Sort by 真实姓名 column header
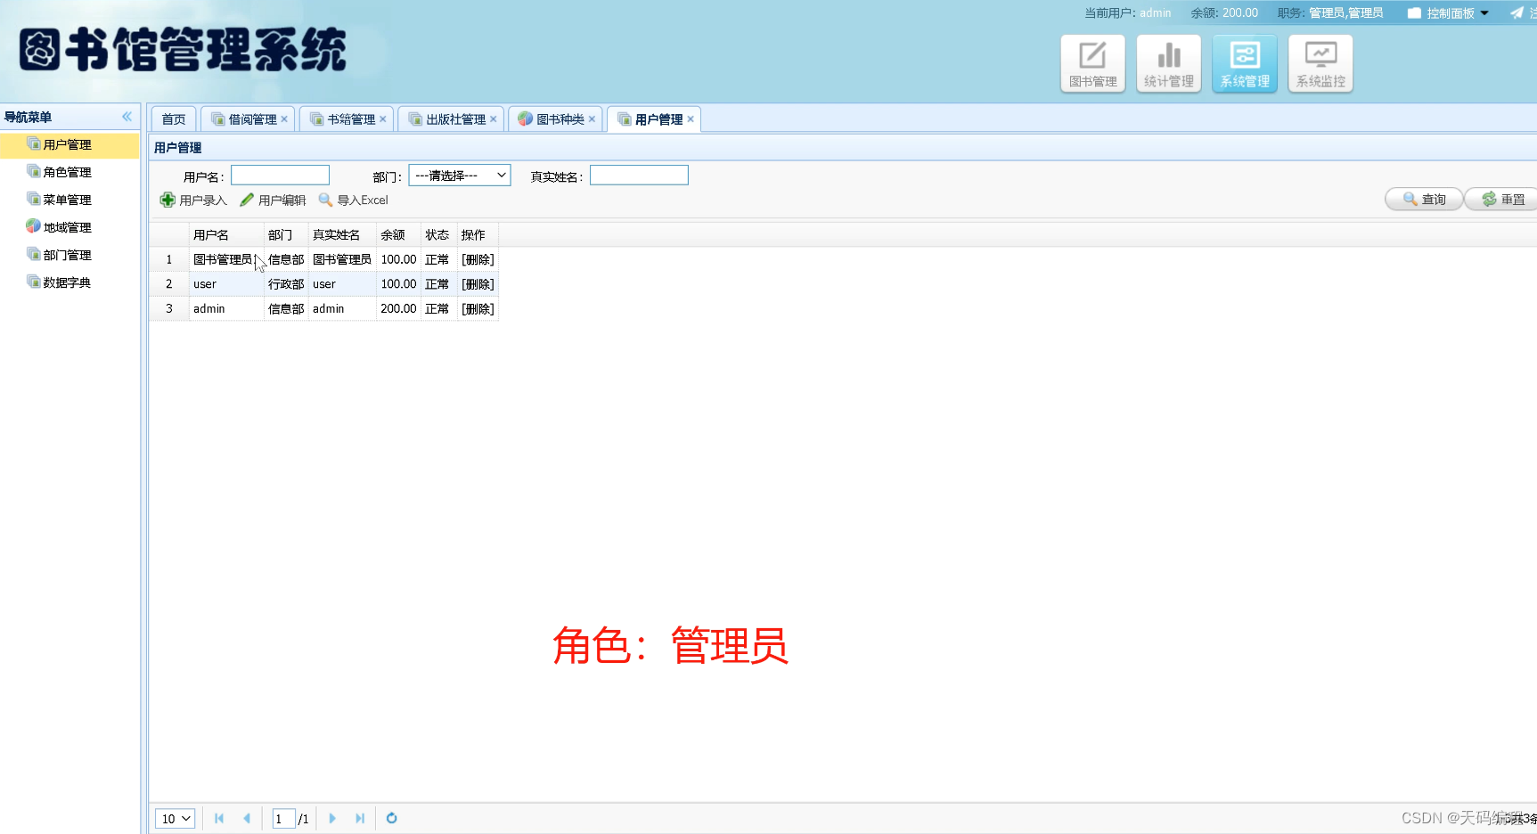The width and height of the screenshot is (1537, 834). tap(342, 235)
